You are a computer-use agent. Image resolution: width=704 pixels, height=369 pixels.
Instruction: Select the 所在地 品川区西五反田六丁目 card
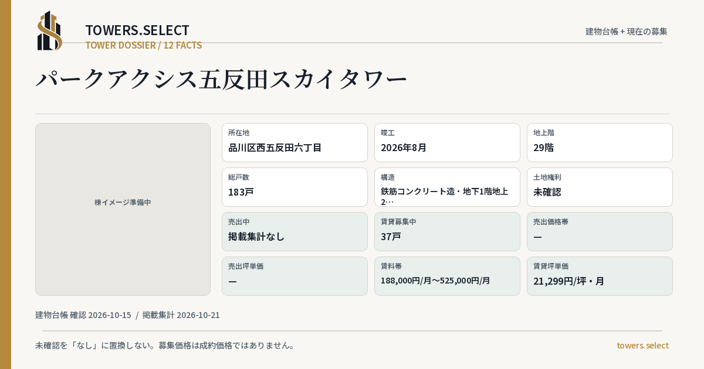click(295, 142)
